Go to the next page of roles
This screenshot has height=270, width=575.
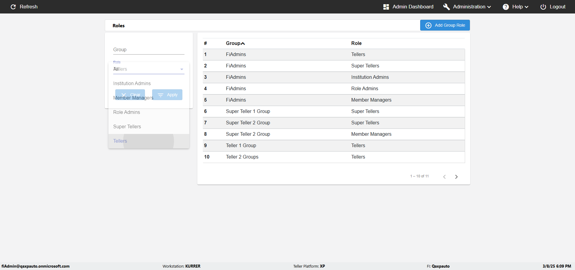pos(456,177)
